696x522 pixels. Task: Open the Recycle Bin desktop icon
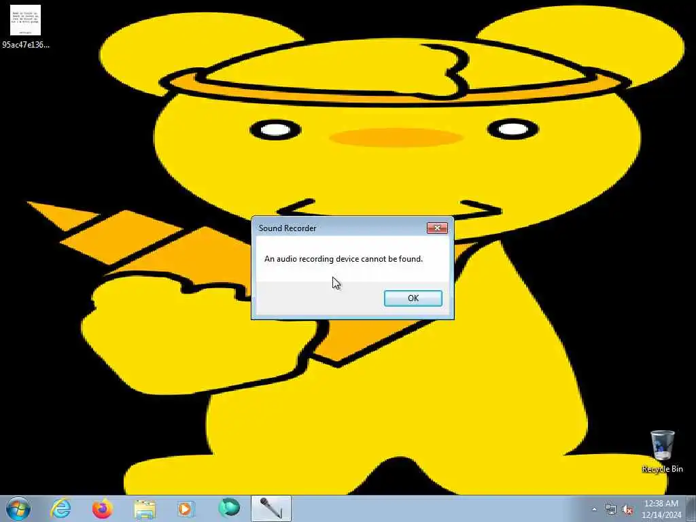(x=662, y=451)
